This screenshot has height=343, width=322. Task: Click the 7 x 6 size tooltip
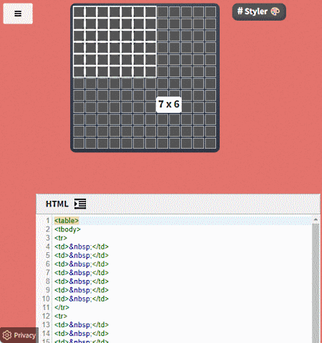tap(169, 104)
